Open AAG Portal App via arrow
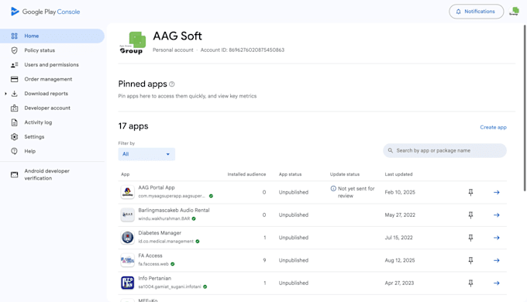 [497, 193]
